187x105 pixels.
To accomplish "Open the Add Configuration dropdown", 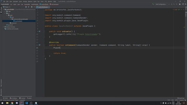I will click(161, 4).
